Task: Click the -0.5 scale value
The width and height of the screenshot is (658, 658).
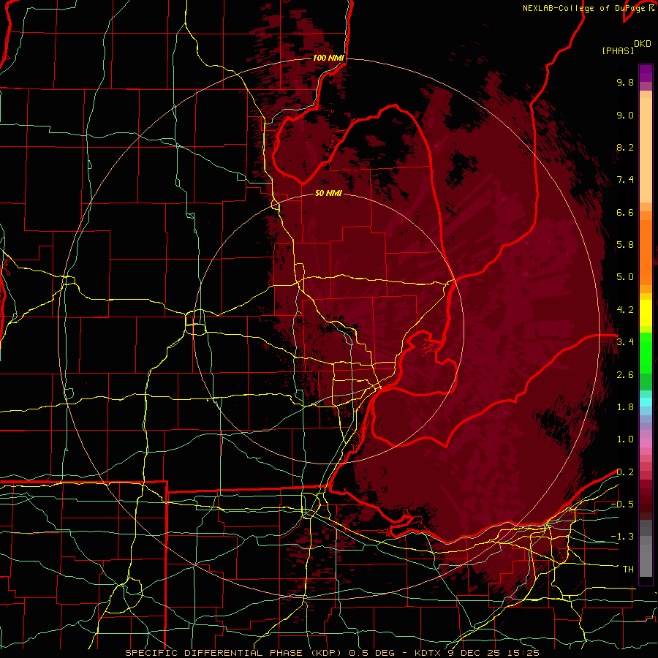Action: click(622, 504)
